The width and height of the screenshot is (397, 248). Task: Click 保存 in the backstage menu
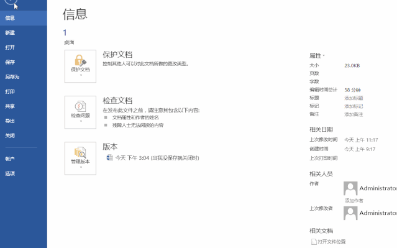click(x=23, y=62)
